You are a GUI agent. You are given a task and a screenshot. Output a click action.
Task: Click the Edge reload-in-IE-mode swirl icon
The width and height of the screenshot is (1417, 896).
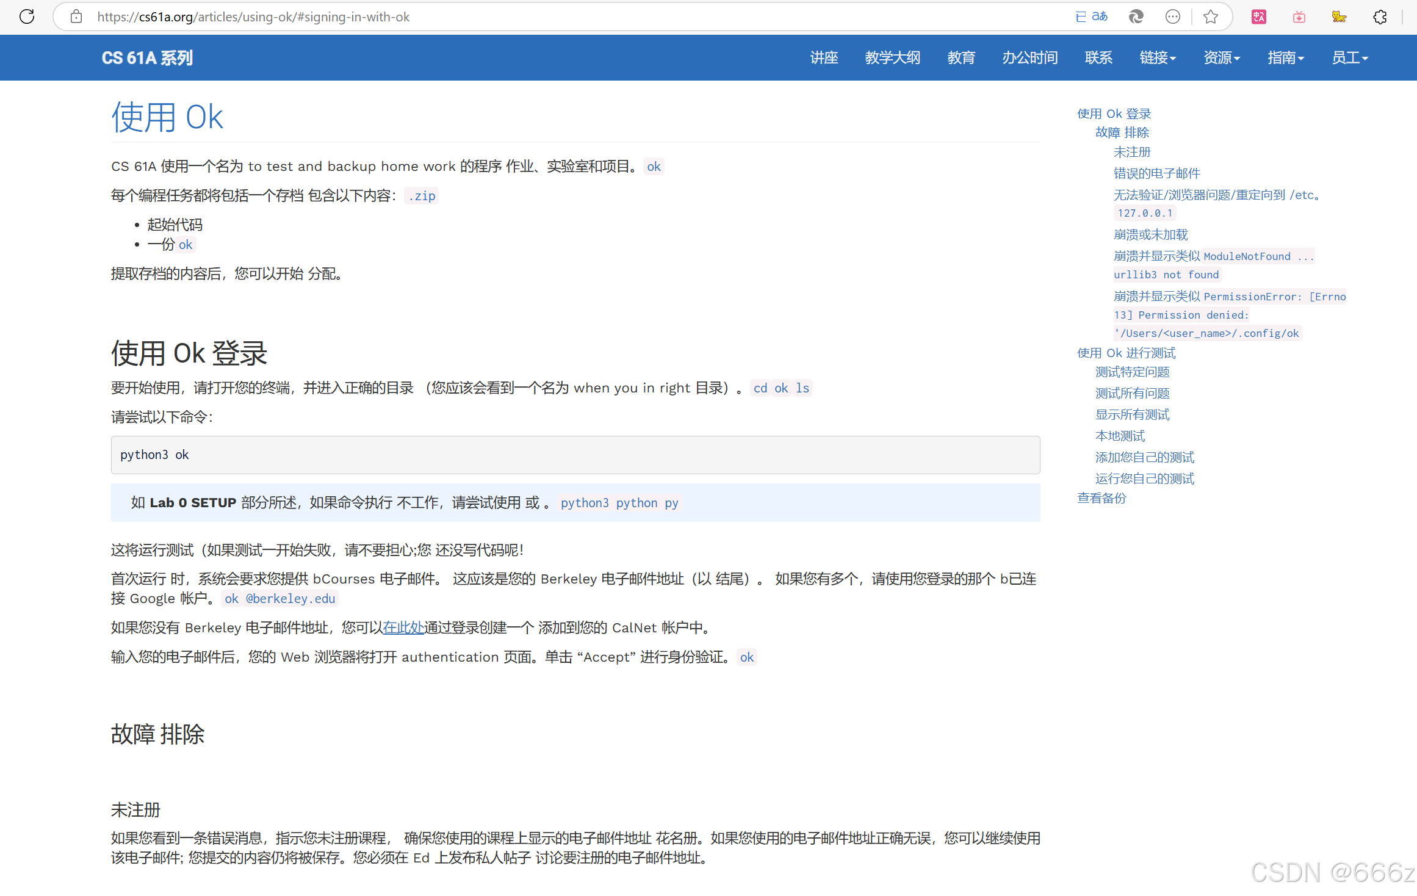(x=1136, y=16)
